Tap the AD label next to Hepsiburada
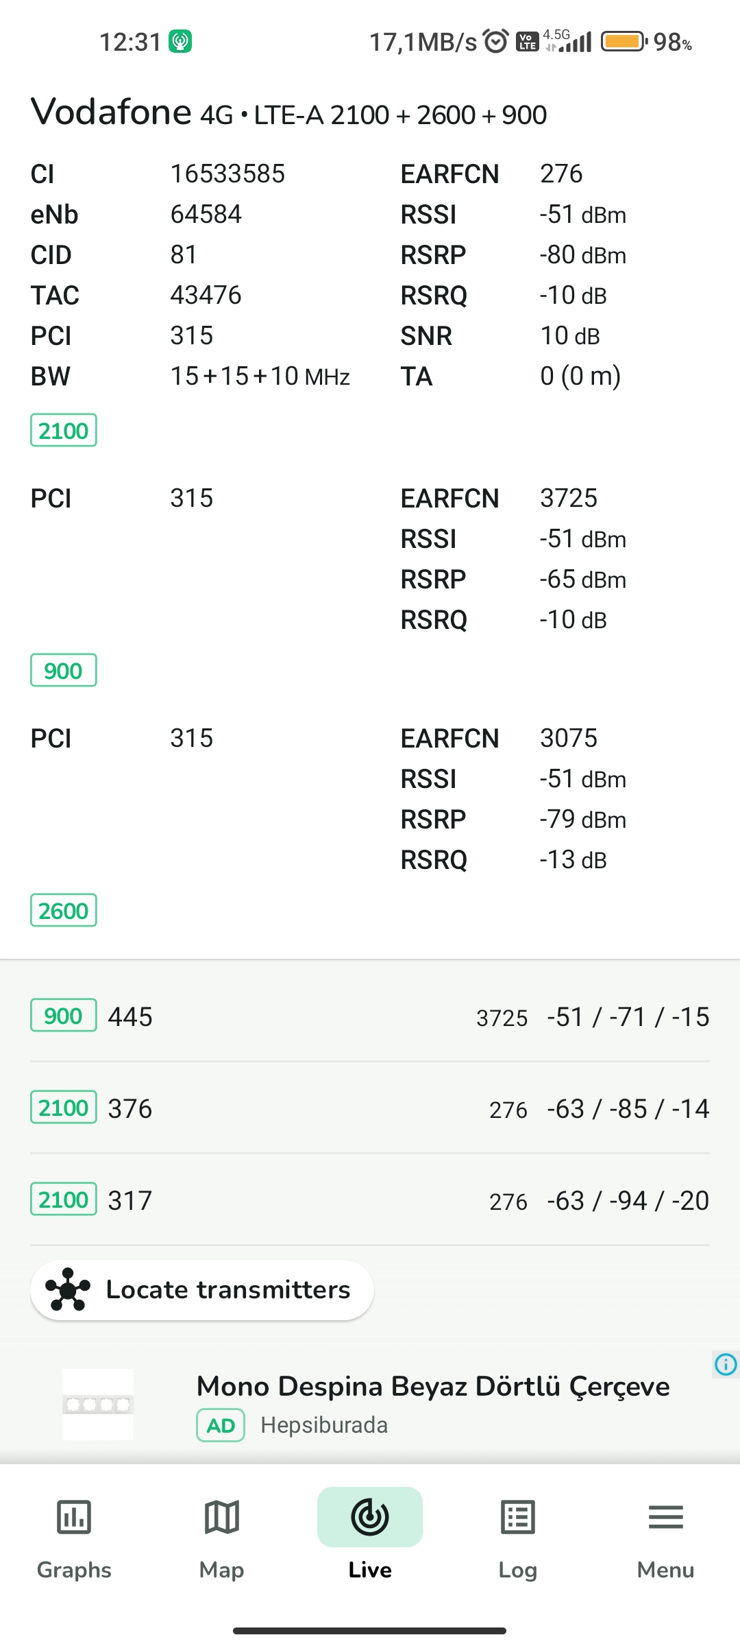Image resolution: width=740 pixels, height=1646 pixels. pos(221,1426)
